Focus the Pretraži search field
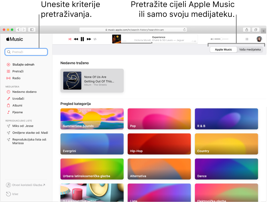Image resolution: width=267 pixels, height=202 pixels. pyautogui.click(x=26, y=52)
